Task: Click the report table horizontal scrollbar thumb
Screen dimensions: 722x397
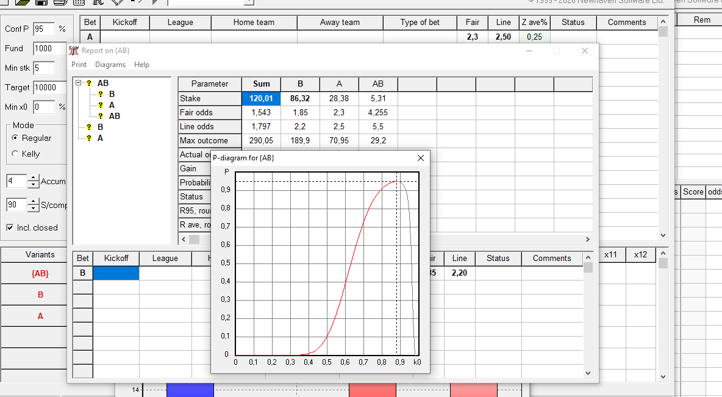Action: coord(195,240)
